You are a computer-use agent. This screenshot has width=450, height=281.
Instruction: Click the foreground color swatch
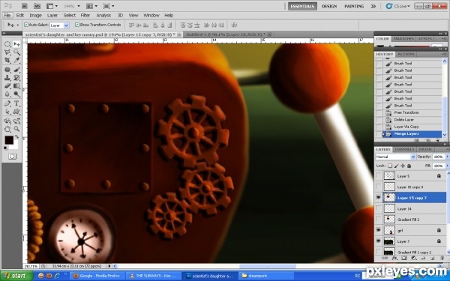tap(9, 140)
